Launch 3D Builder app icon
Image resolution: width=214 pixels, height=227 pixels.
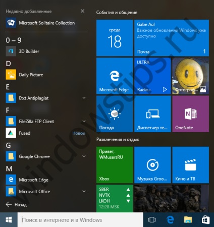coord(11,51)
